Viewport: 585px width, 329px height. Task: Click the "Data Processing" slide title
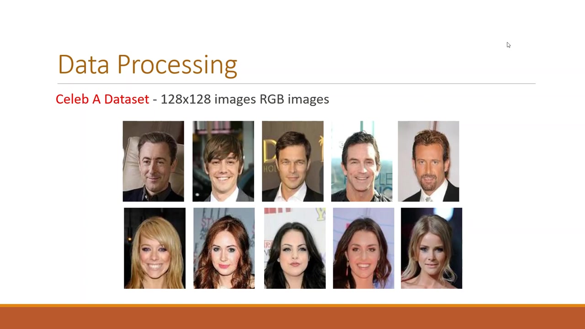147,65
